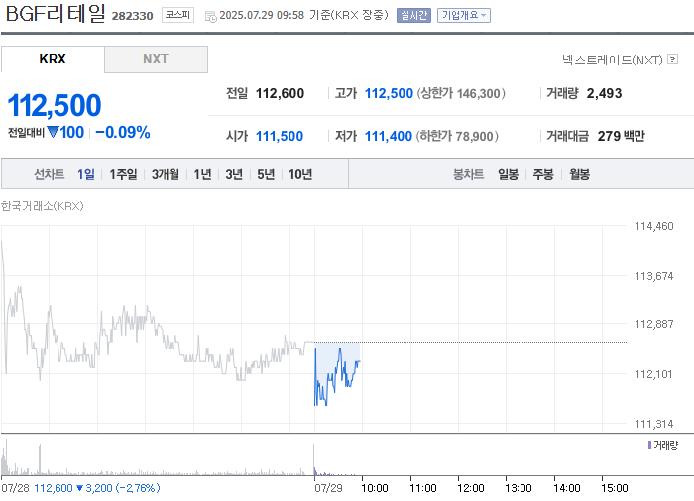Click the 봉차트 candle chart label

(468, 174)
